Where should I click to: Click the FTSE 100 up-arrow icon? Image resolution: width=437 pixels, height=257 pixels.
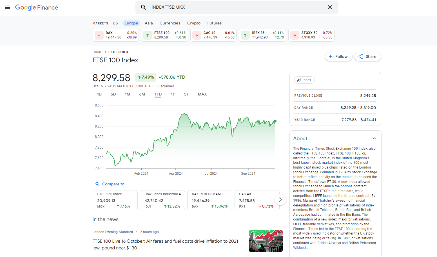click(148, 35)
